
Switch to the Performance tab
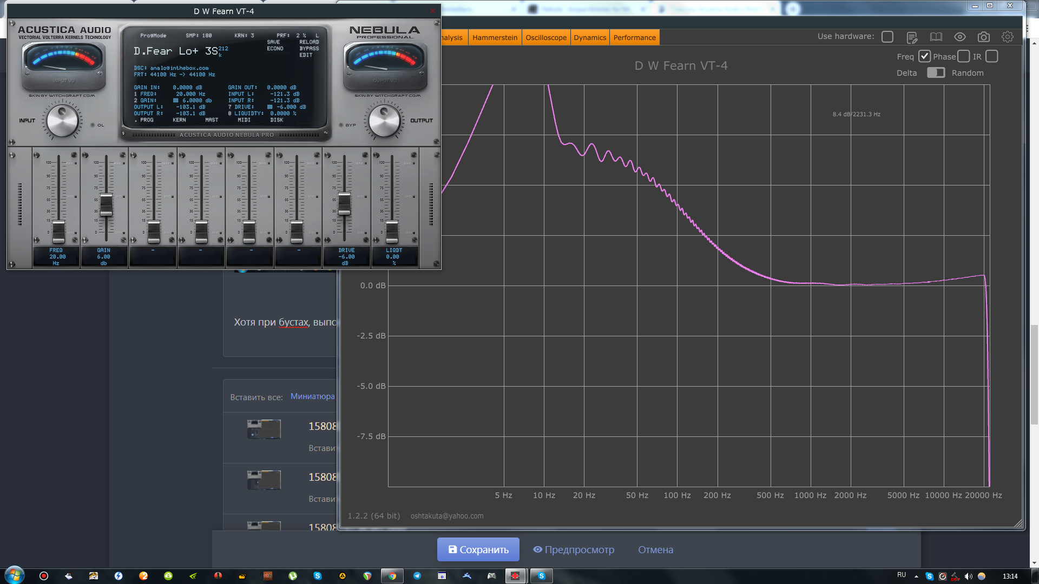(634, 37)
